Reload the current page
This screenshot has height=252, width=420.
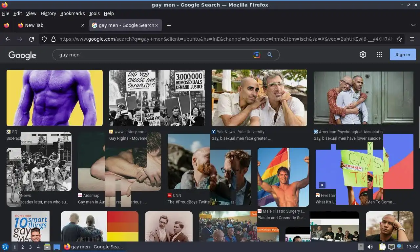(x=31, y=39)
